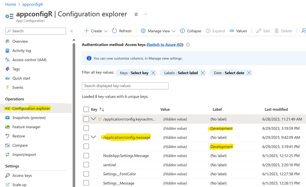Open the more options ellipsis beside the title
Image resolution: width=306 pixels, height=187 pixels.
tap(145, 14)
